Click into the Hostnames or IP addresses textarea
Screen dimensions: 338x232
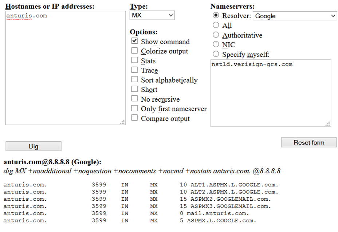[x=66, y=69]
